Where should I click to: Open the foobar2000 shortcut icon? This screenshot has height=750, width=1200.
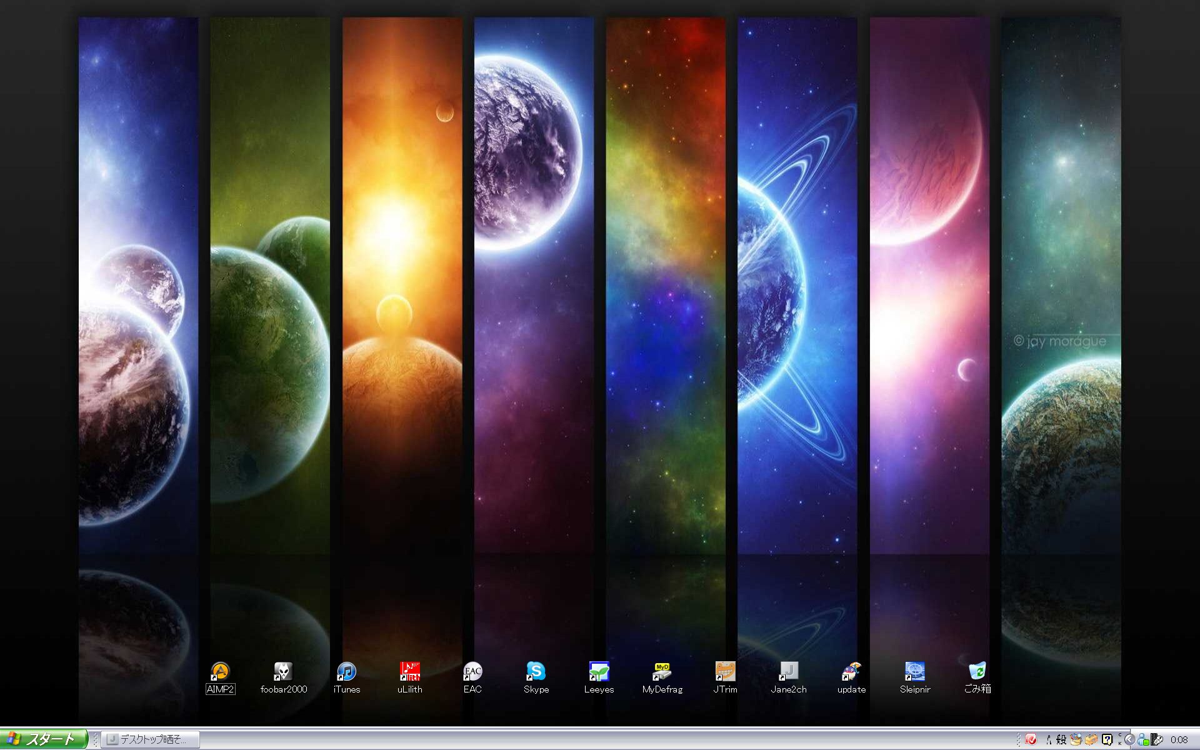[283, 672]
